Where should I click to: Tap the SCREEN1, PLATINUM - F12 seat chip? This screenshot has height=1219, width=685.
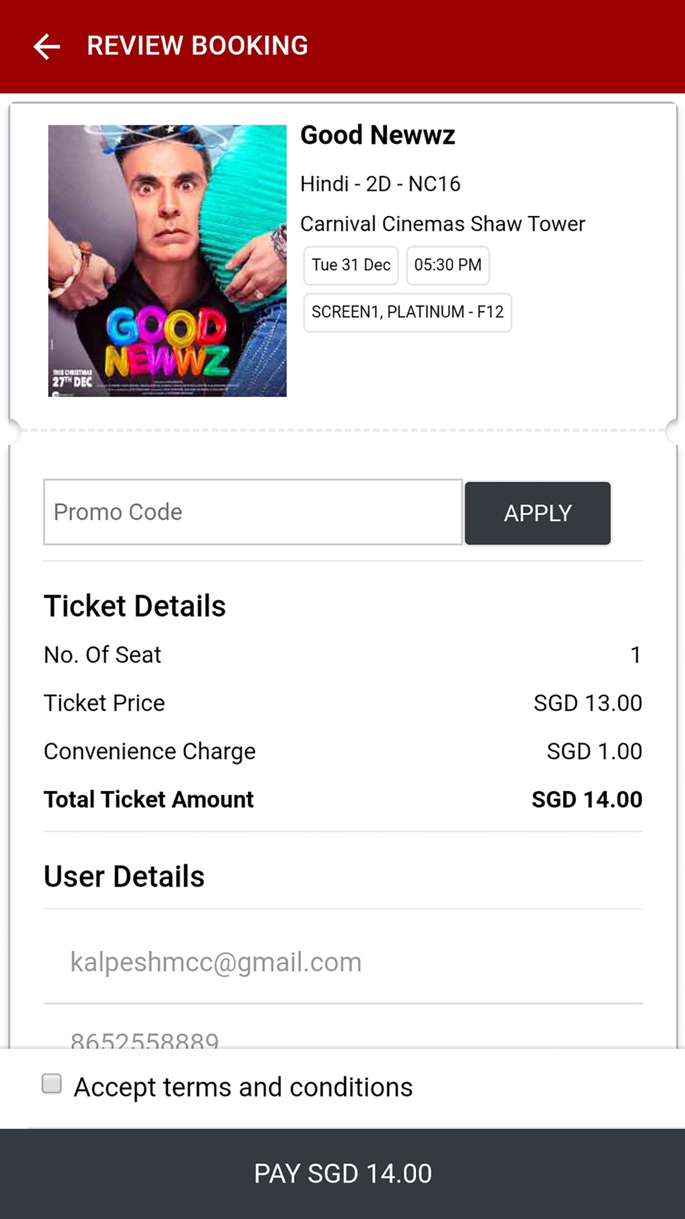(408, 313)
